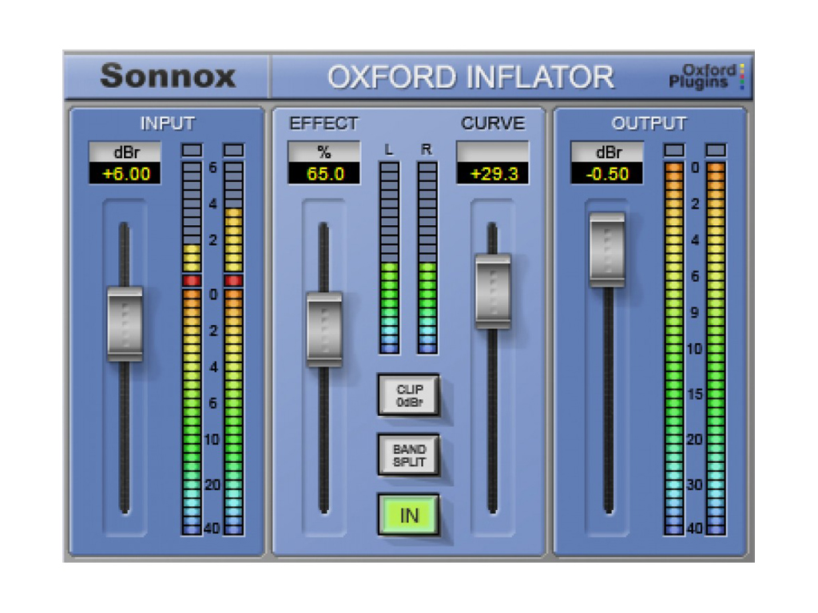Click the left channel L effect meter
The image size is (818, 613).
[x=389, y=257]
